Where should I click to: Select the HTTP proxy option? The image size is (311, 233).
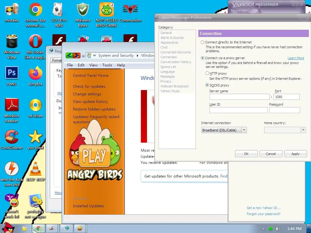[x=207, y=73]
